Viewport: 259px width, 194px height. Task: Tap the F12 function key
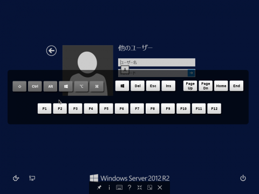pos(214,108)
